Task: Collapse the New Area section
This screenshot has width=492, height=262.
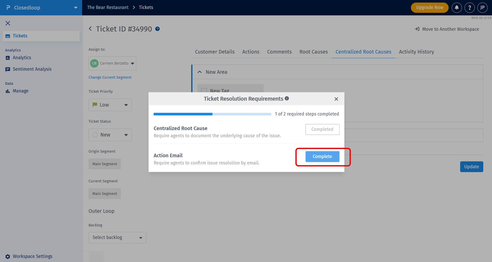Action: pyautogui.click(x=200, y=72)
